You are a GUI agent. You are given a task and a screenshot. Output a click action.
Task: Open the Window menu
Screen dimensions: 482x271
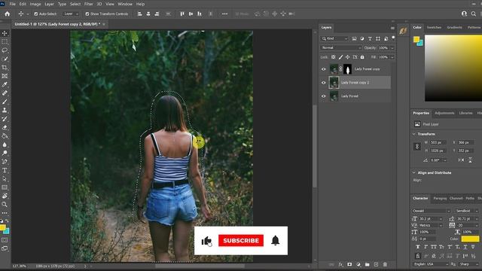(x=125, y=4)
